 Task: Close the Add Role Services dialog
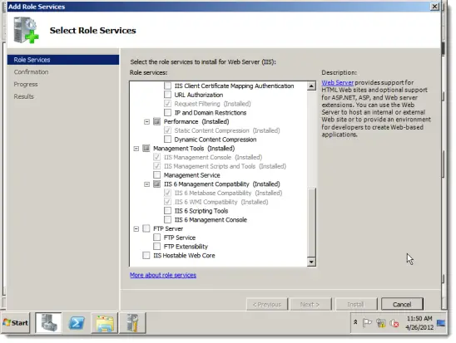tap(434, 7)
